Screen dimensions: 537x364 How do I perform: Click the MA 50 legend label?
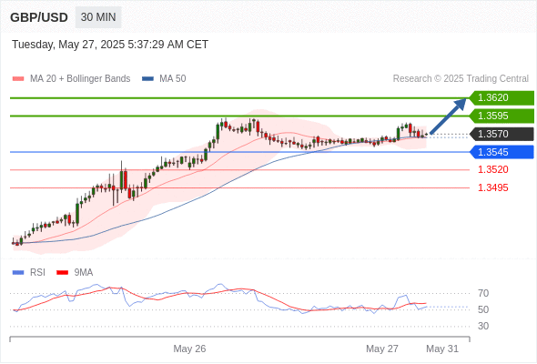pyautogui.click(x=173, y=79)
